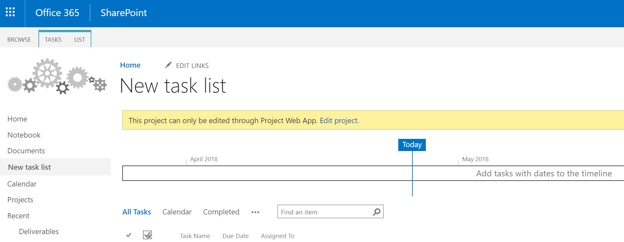The width and height of the screenshot is (624, 242).
Task: Click the gears site logo
Action: [x=57, y=77]
